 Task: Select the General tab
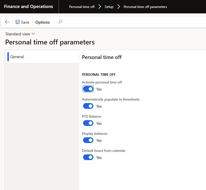pos(17,57)
